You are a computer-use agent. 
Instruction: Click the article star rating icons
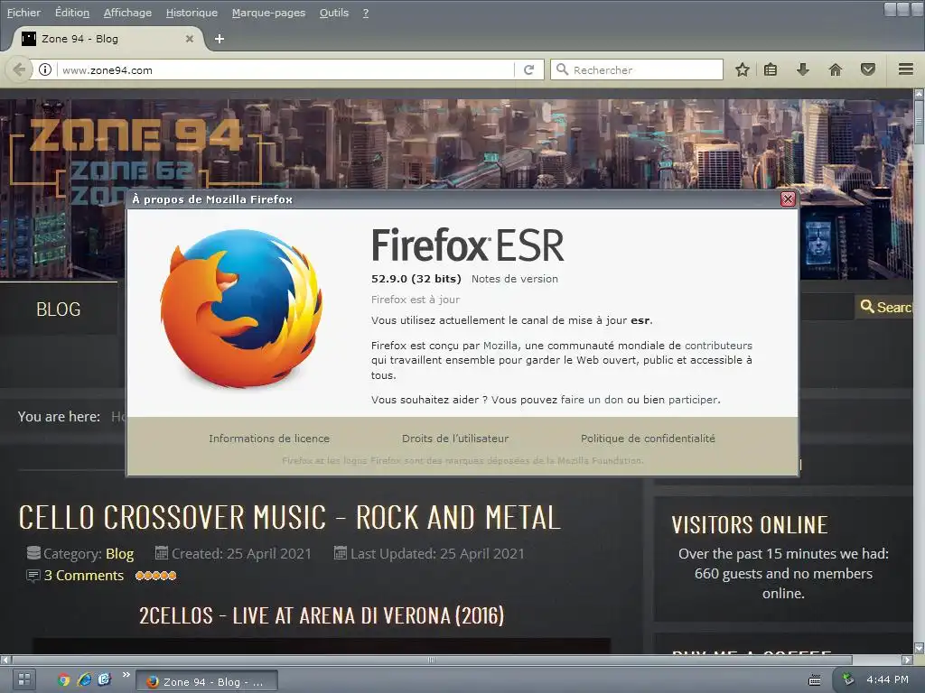155,576
